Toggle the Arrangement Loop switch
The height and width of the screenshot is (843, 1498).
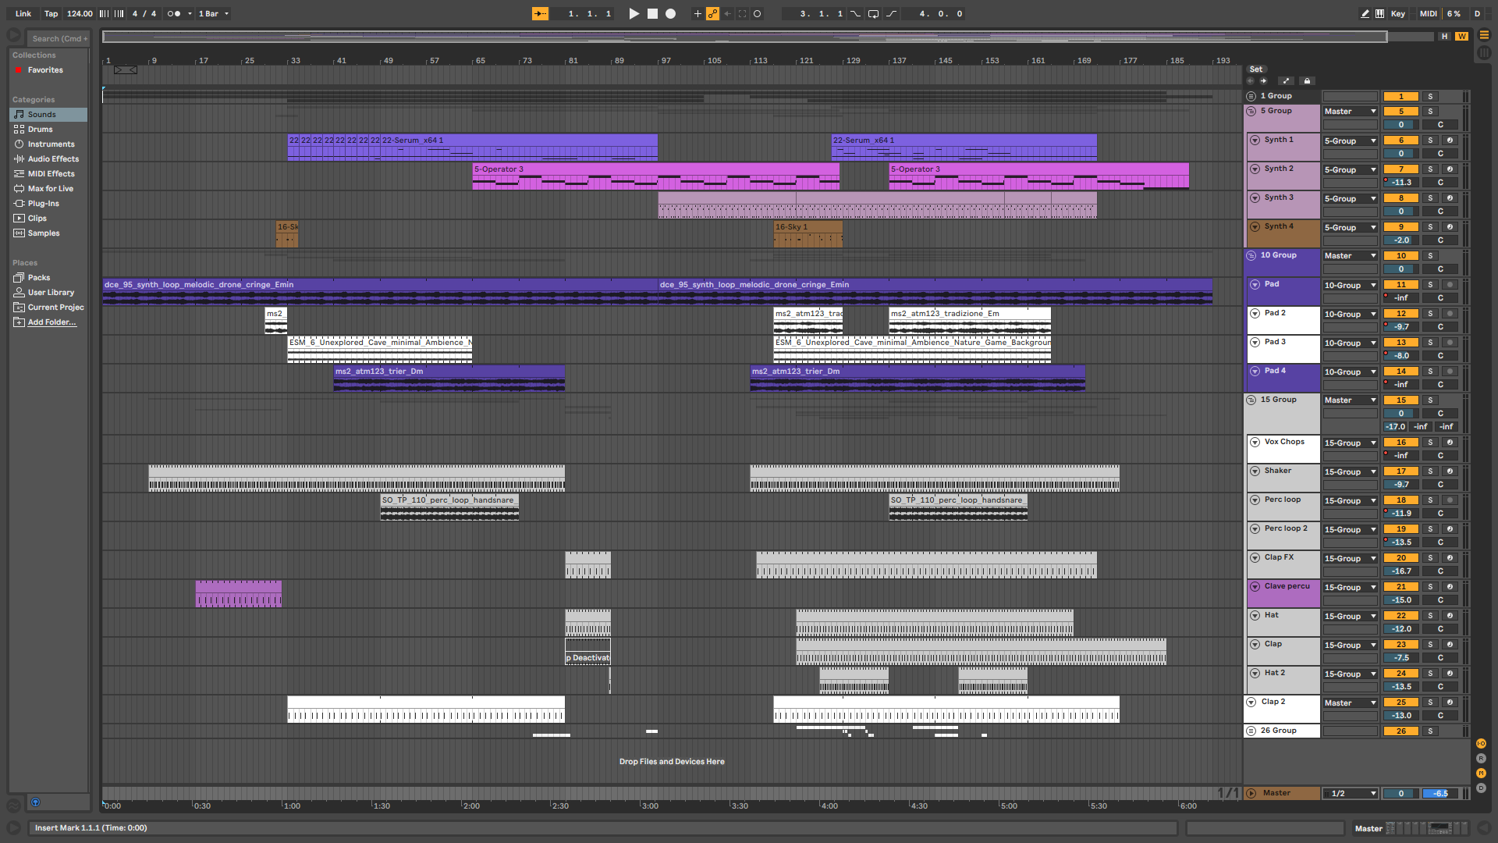[873, 13]
